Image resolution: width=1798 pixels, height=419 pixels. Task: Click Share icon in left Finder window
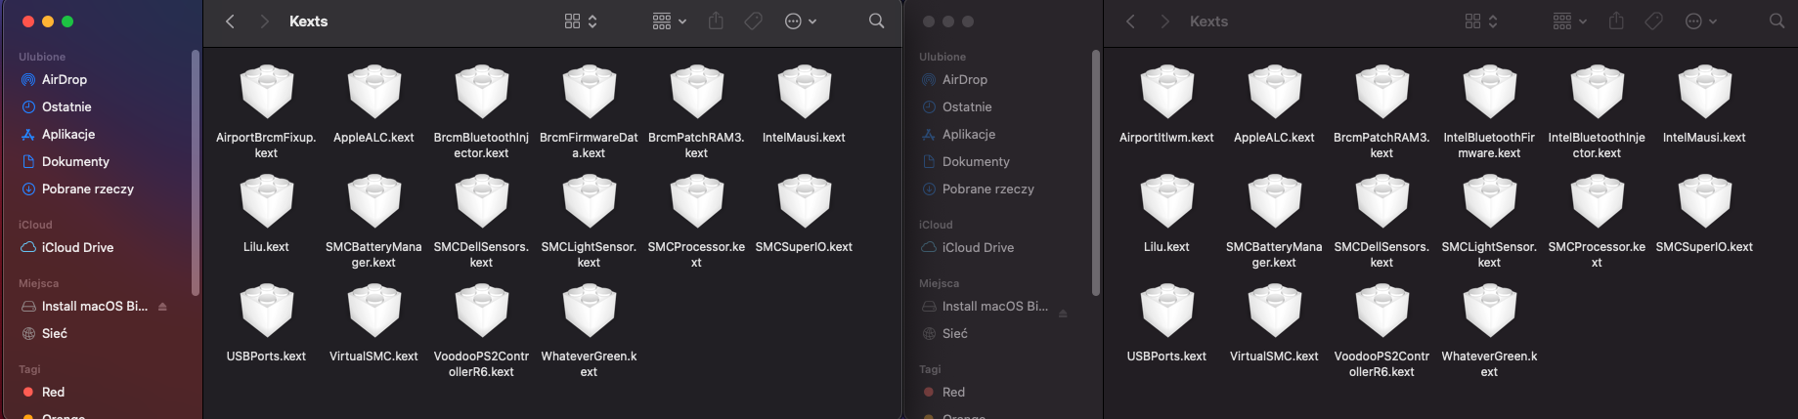[716, 21]
